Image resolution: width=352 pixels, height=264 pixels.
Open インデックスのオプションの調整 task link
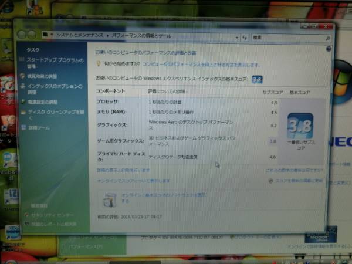coord(55,89)
